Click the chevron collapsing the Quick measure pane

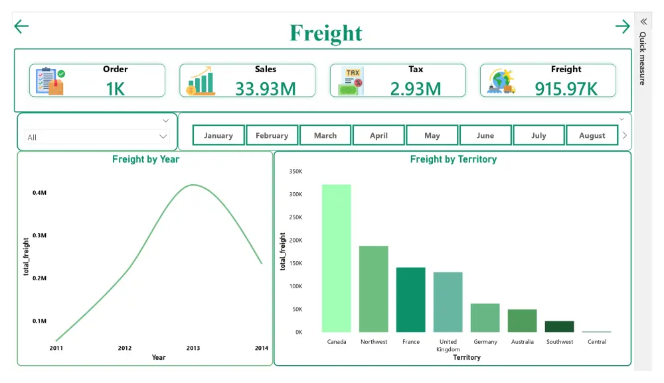click(x=642, y=21)
